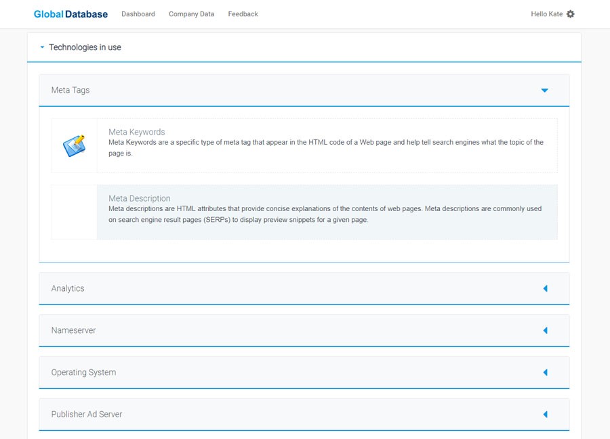Expand the Operating System section arrow
This screenshot has width=610, height=439.
pyautogui.click(x=546, y=372)
